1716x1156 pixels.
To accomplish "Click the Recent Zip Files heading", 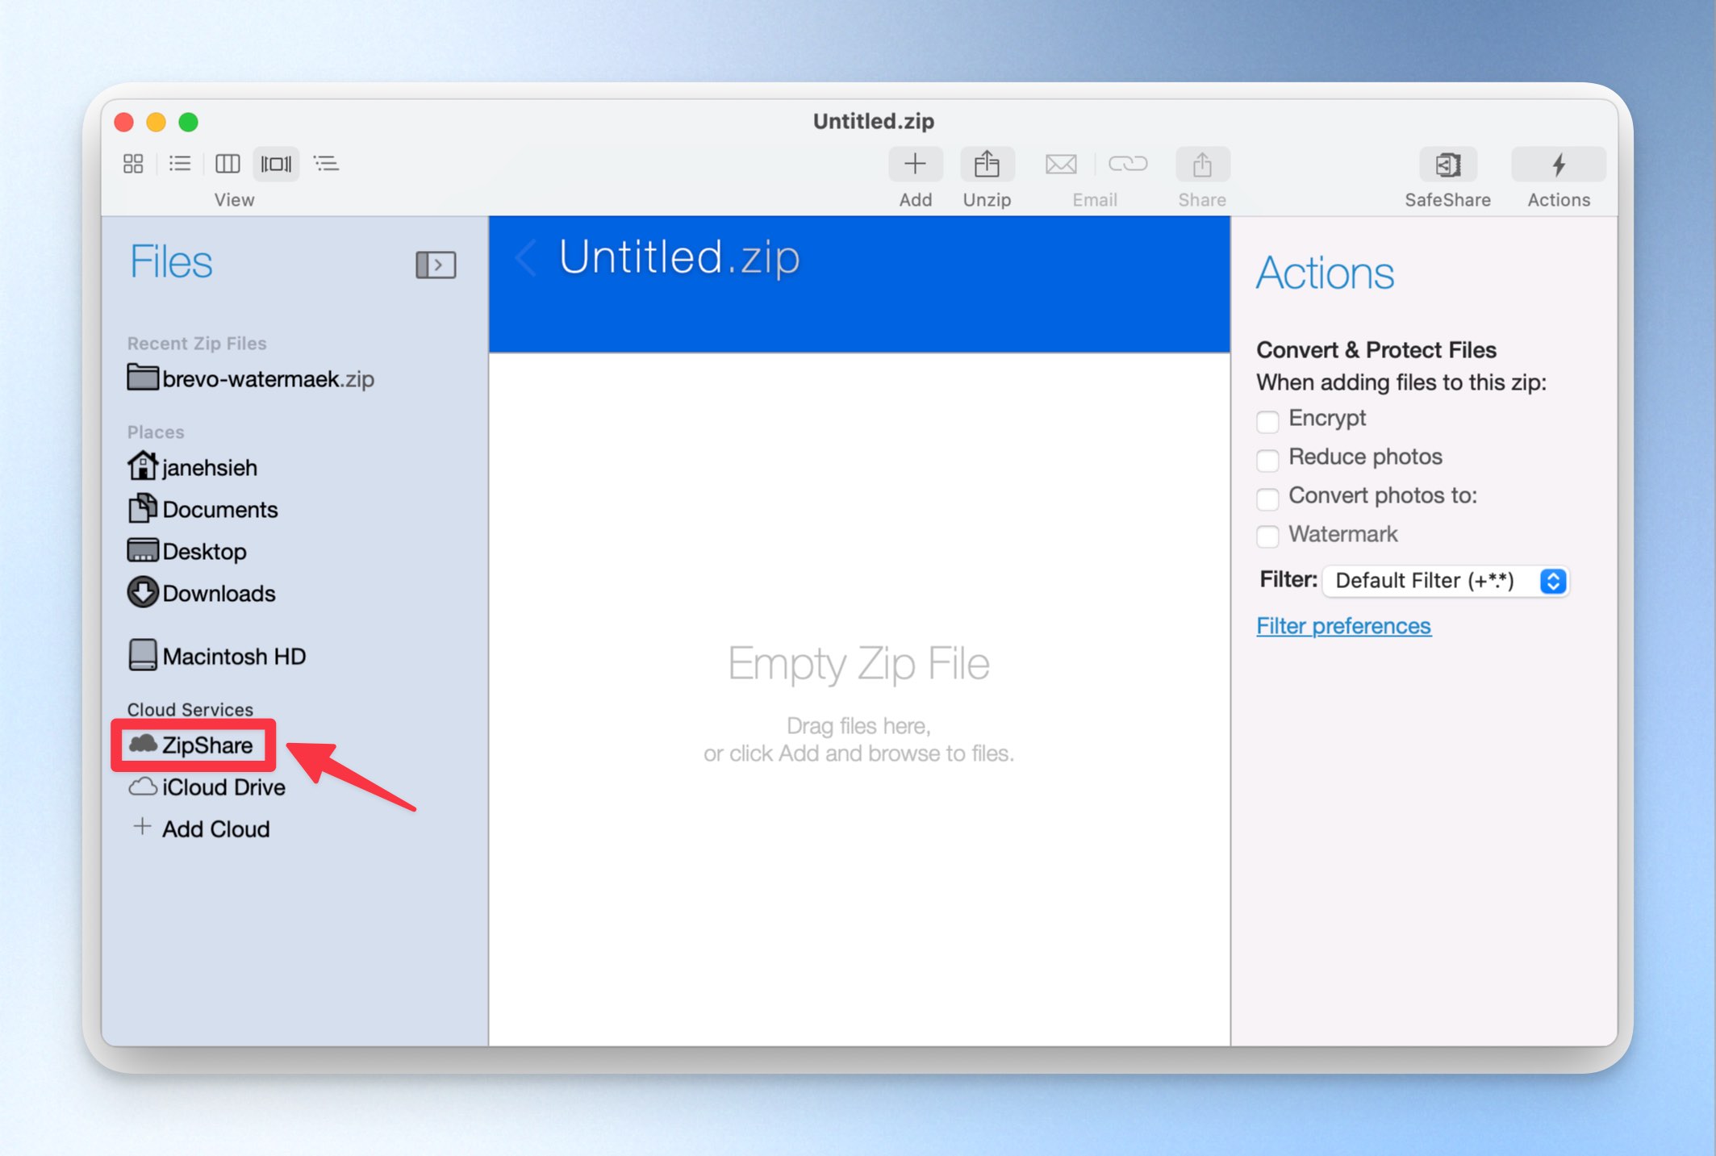I will (197, 344).
